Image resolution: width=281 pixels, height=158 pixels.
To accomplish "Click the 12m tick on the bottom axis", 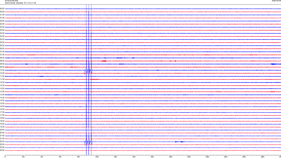I will tap(115, 157).
